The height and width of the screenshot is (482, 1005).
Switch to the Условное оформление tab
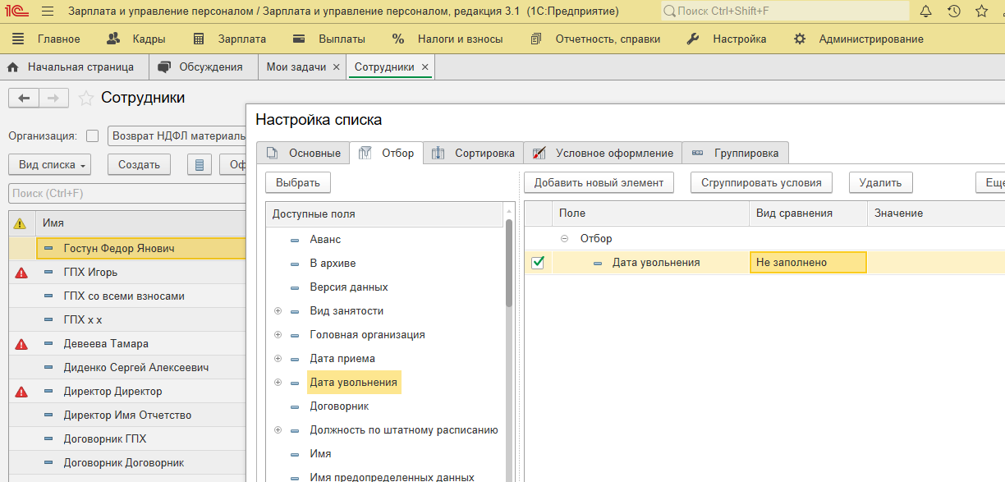click(603, 153)
